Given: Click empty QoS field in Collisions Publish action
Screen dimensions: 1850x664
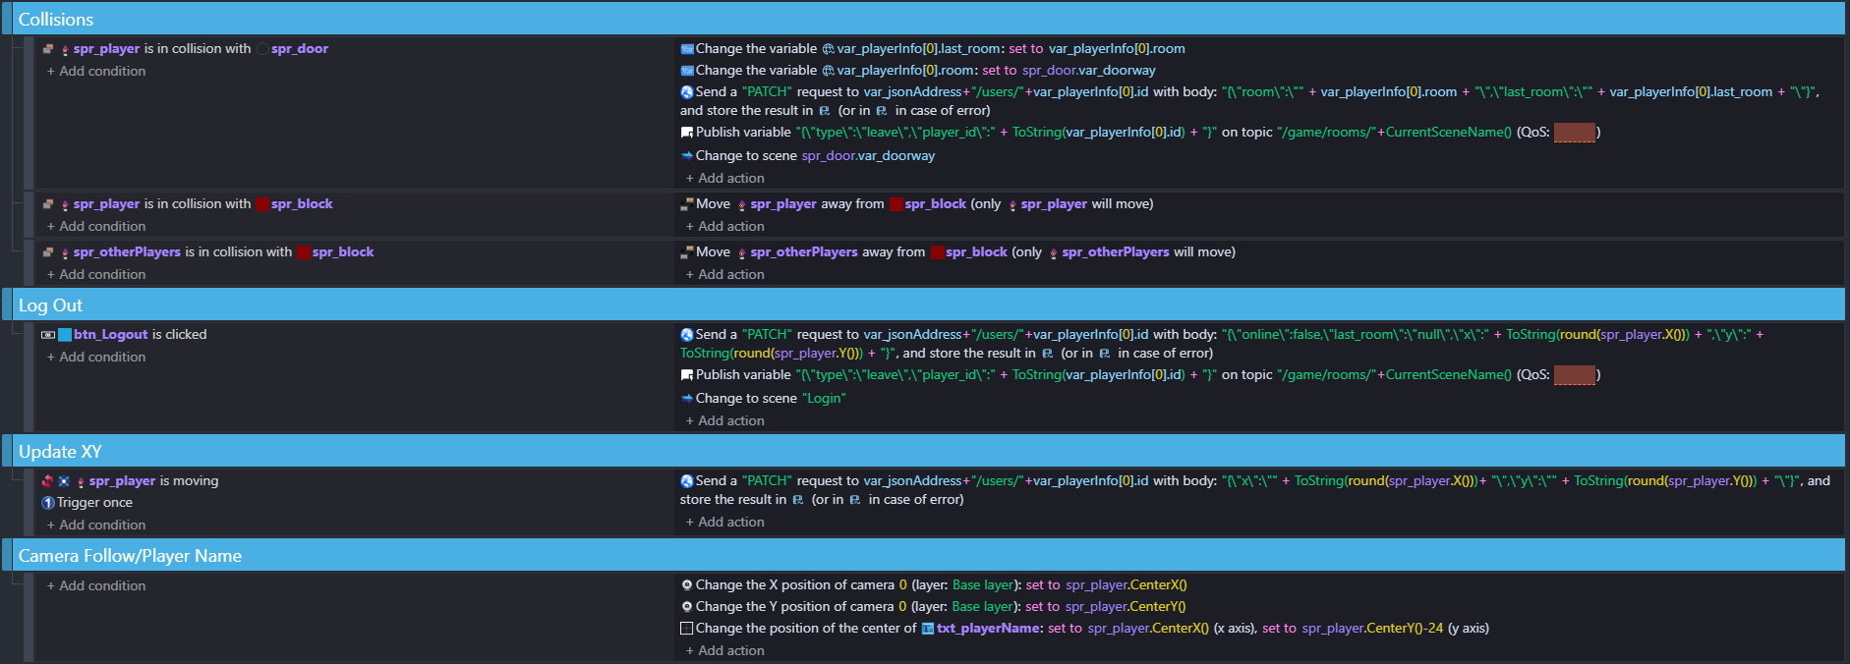Looking at the screenshot, I should [1575, 133].
